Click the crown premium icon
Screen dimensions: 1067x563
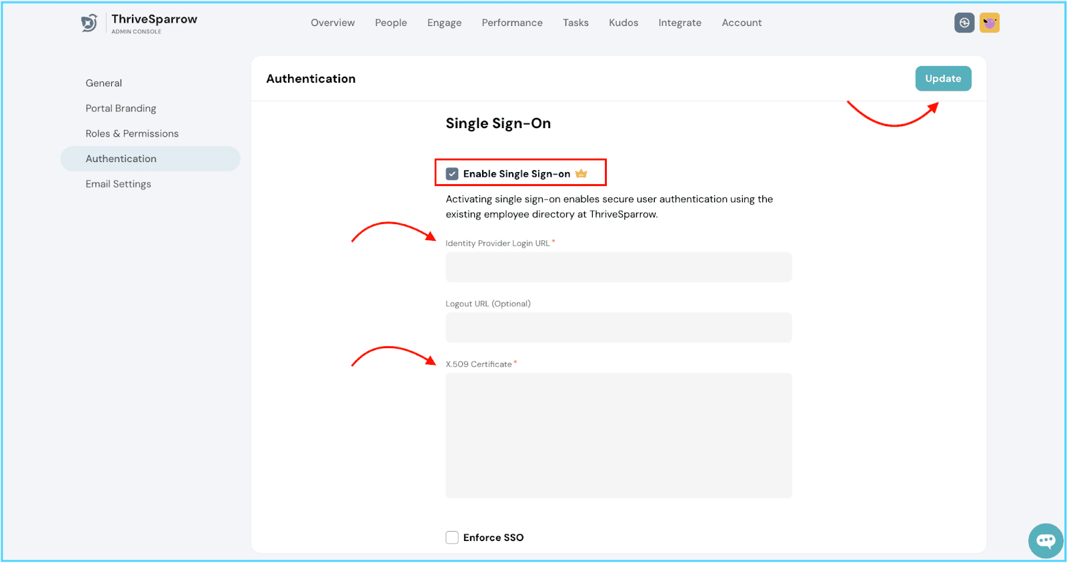pyautogui.click(x=581, y=173)
